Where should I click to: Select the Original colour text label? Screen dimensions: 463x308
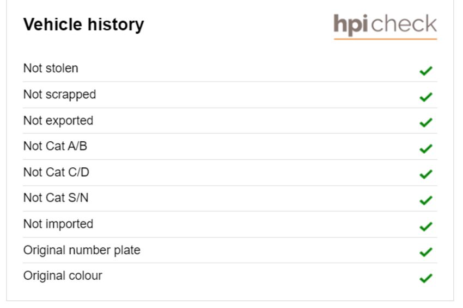tap(63, 276)
